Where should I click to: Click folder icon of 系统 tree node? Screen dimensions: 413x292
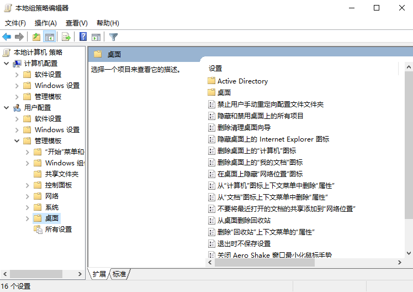coord(38,207)
